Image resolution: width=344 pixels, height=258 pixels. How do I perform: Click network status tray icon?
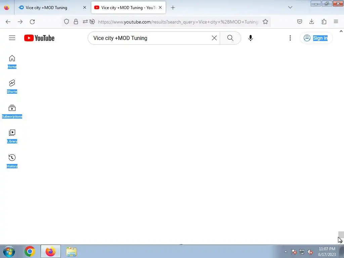[x=302, y=252]
